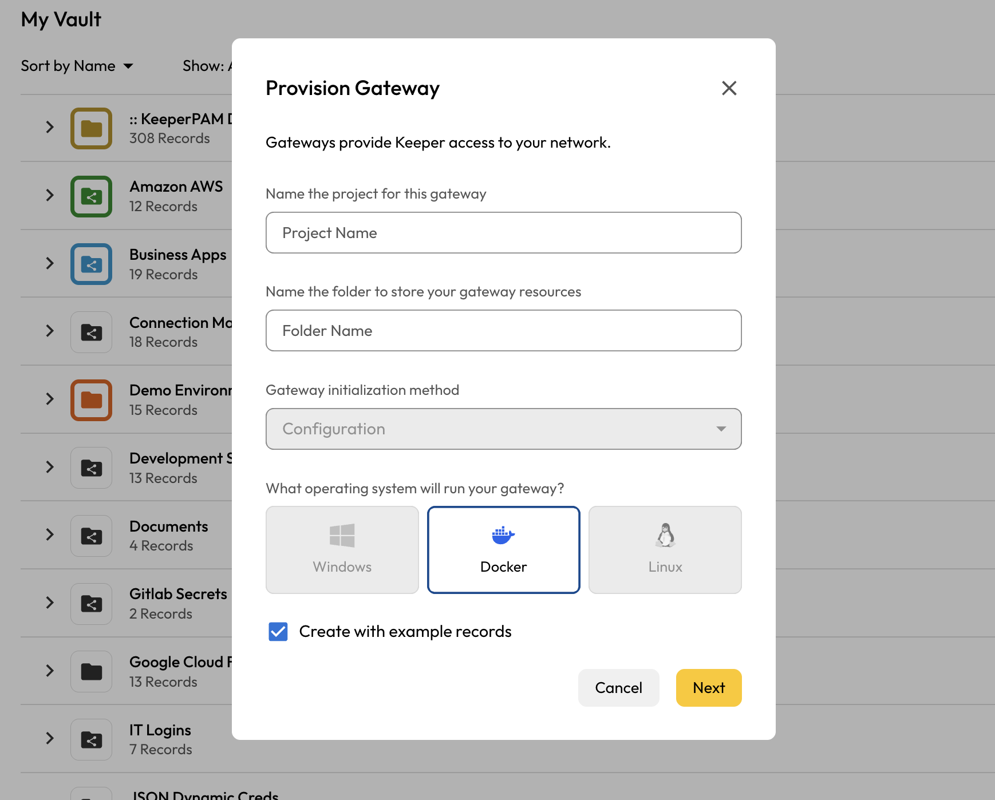The height and width of the screenshot is (800, 995).
Task: Expand the Gitlab Secrets folder
Action: point(50,603)
